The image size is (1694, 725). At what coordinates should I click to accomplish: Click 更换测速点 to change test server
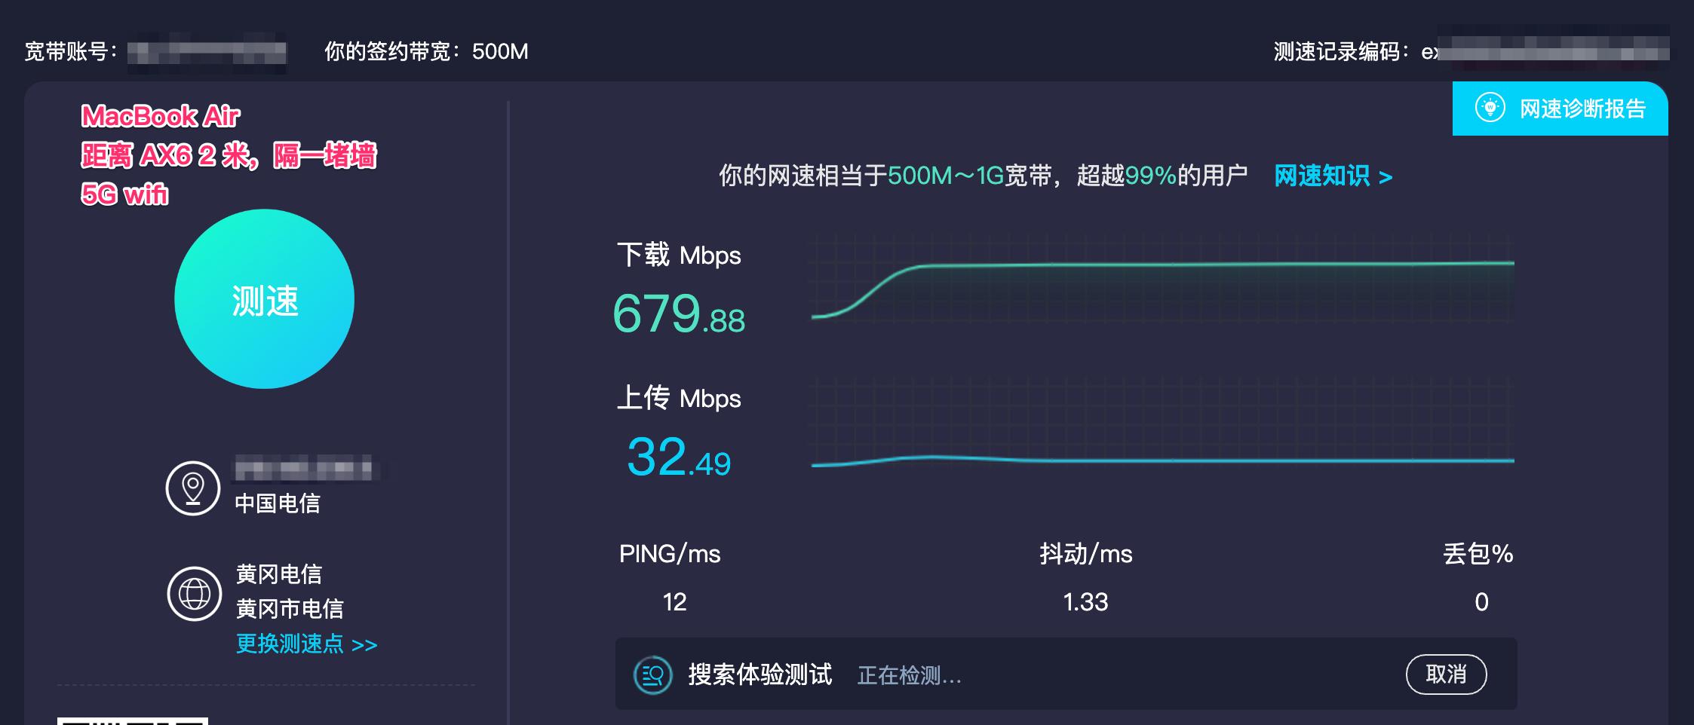coord(290,644)
